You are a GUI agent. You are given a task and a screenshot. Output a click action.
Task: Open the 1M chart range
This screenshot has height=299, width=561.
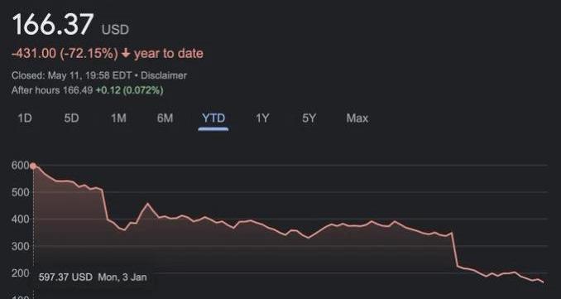[x=118, y=118]
